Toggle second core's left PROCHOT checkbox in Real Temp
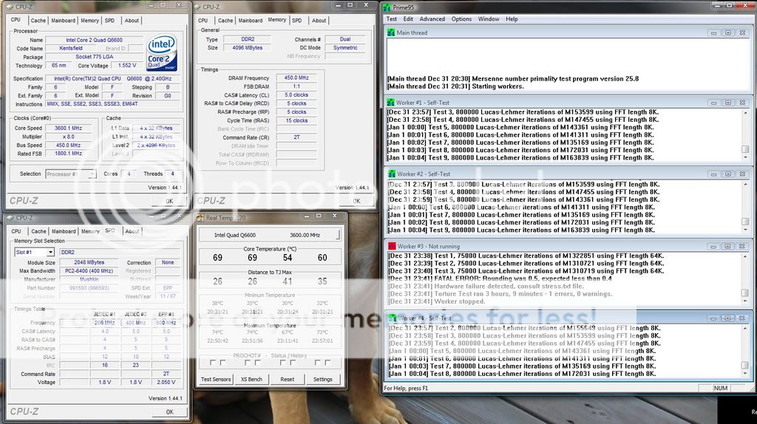The height and width of the screenshot is (424, 757). pos(248,362)
